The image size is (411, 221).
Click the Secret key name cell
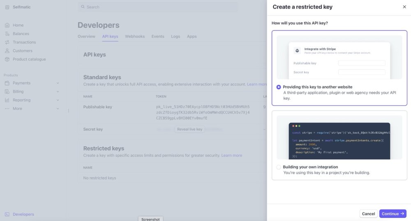tap(93, 129)
